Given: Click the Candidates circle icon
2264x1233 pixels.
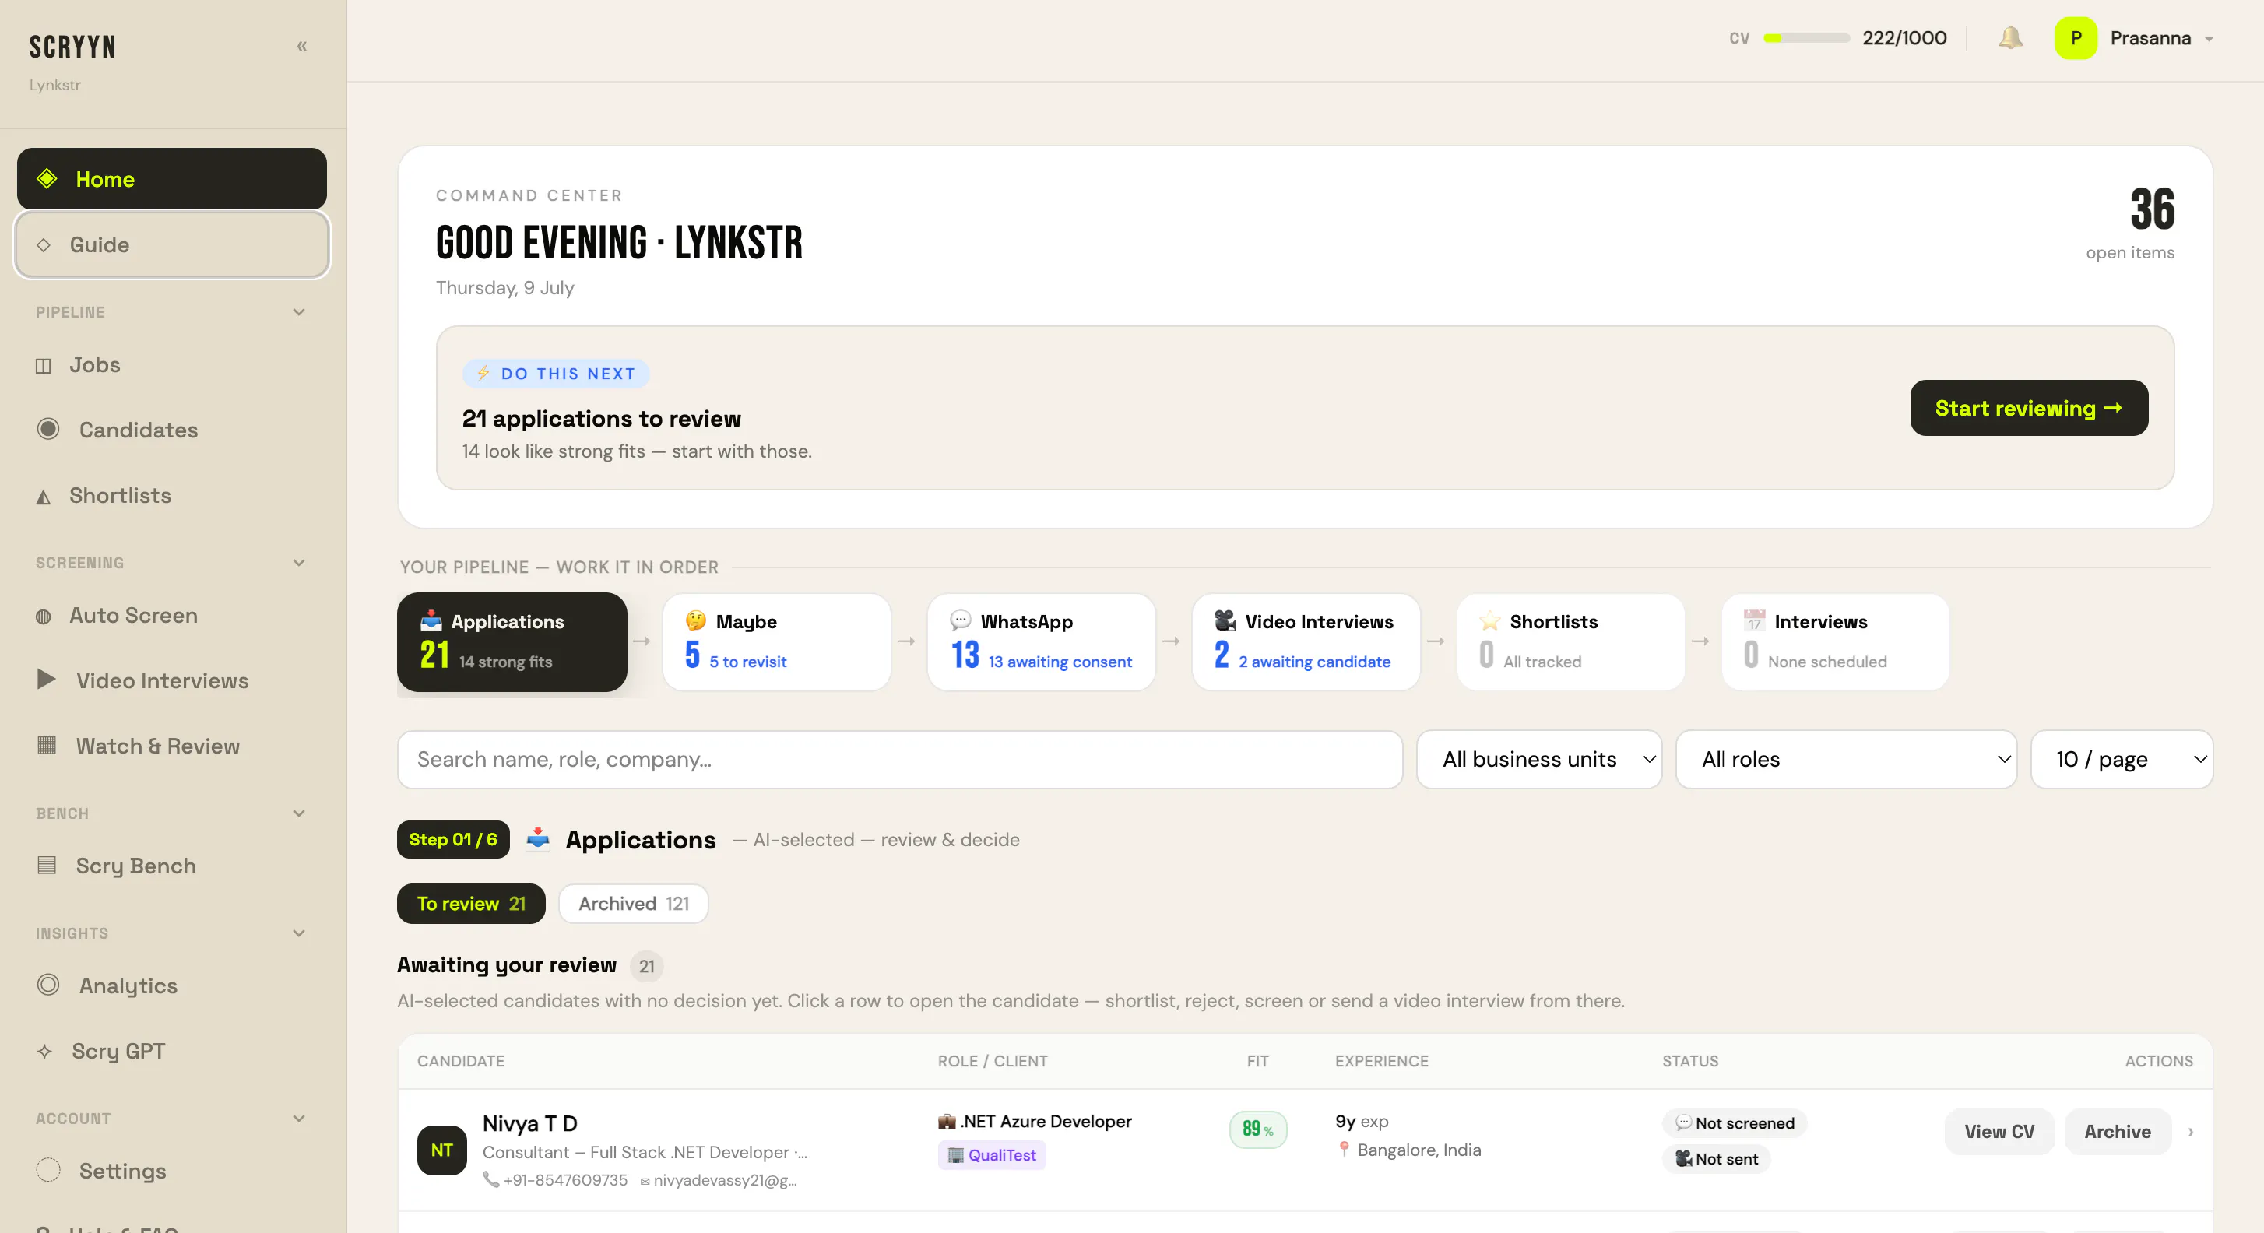Looking at the screenshot, I should [x=48, y=429].
